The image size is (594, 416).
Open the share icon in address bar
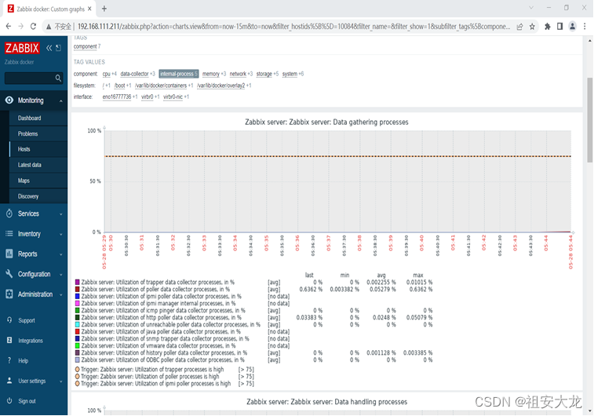point(519,27)
